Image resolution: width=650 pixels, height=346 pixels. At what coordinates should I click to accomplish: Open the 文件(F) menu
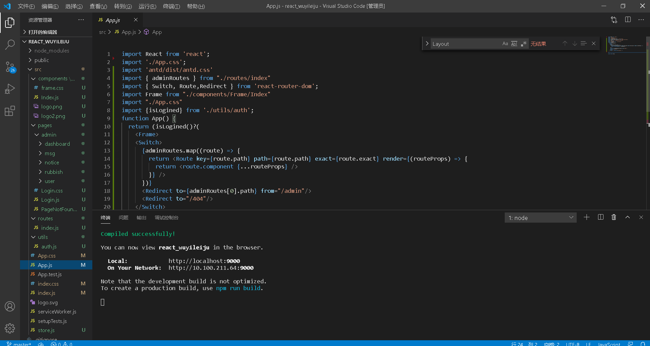click(26, 6)
